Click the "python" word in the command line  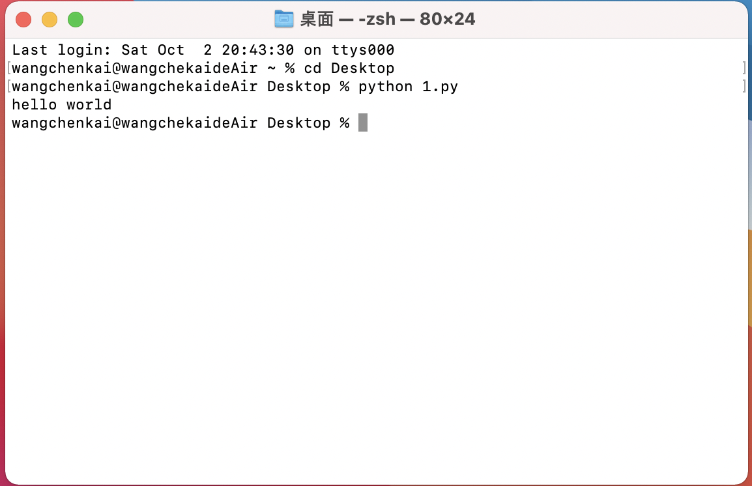(x=386, y=87)
